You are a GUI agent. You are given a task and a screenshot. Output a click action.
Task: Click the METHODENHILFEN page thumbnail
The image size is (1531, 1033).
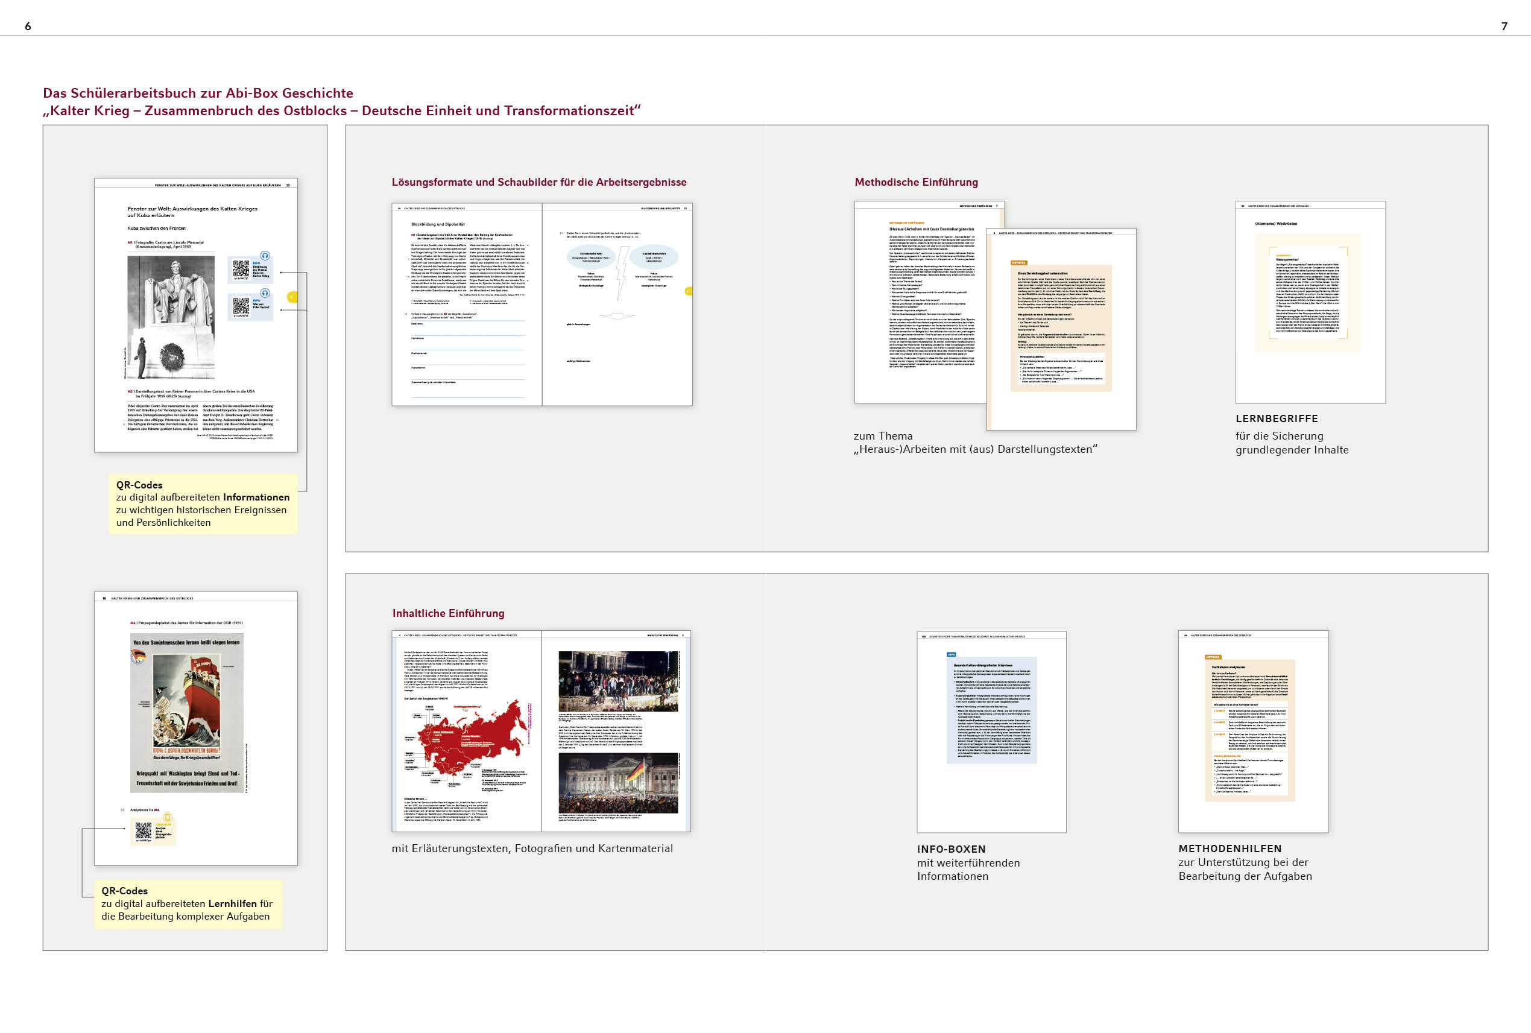1252,731
